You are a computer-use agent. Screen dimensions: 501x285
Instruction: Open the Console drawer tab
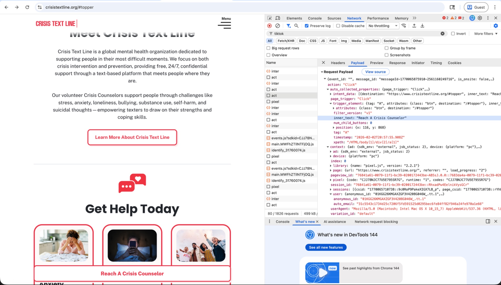pos(283,222)
